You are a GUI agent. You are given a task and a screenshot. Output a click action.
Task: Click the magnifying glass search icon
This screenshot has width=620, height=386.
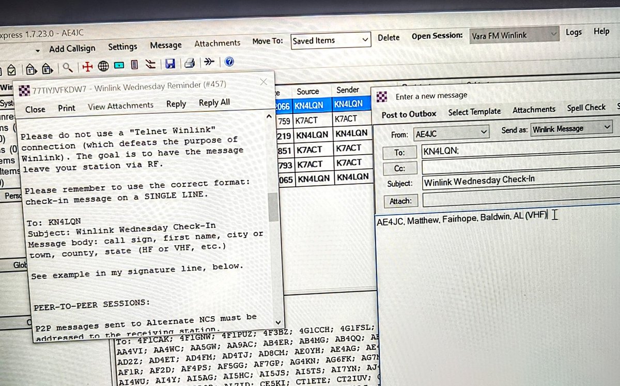[x=68, y=66]
